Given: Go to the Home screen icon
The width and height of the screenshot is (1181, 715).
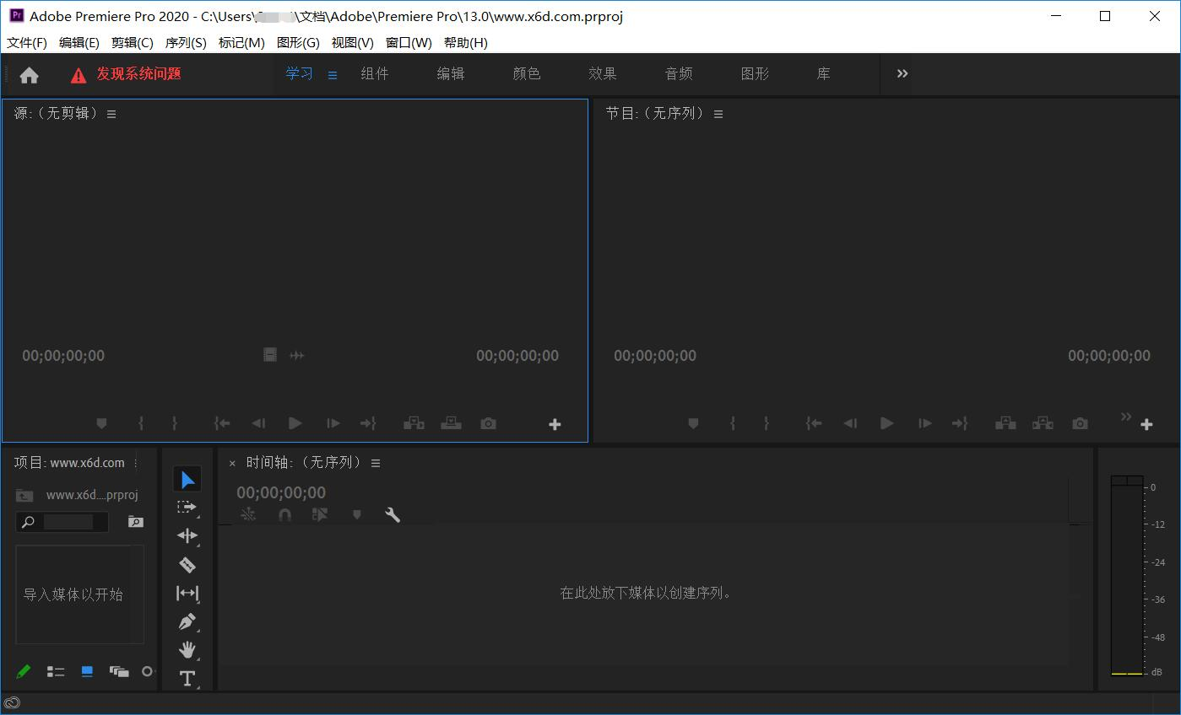Looking at the screenshot, I should pos(30,75).
